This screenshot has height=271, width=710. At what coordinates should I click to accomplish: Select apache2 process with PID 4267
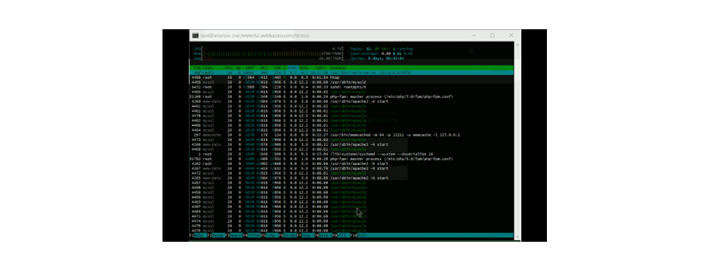point(351,168)
